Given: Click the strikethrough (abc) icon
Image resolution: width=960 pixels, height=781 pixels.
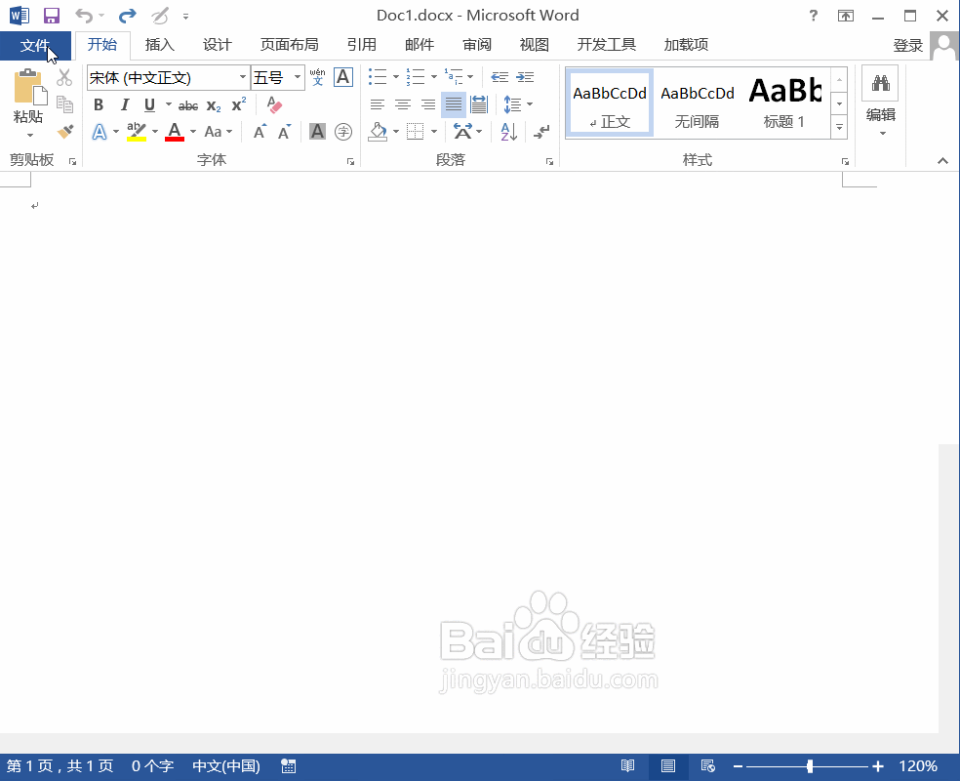Looking at the screenshot, I should [x=187, y=104].
